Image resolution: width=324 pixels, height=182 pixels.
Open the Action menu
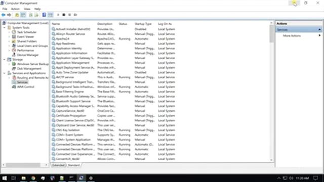[15, 9]
